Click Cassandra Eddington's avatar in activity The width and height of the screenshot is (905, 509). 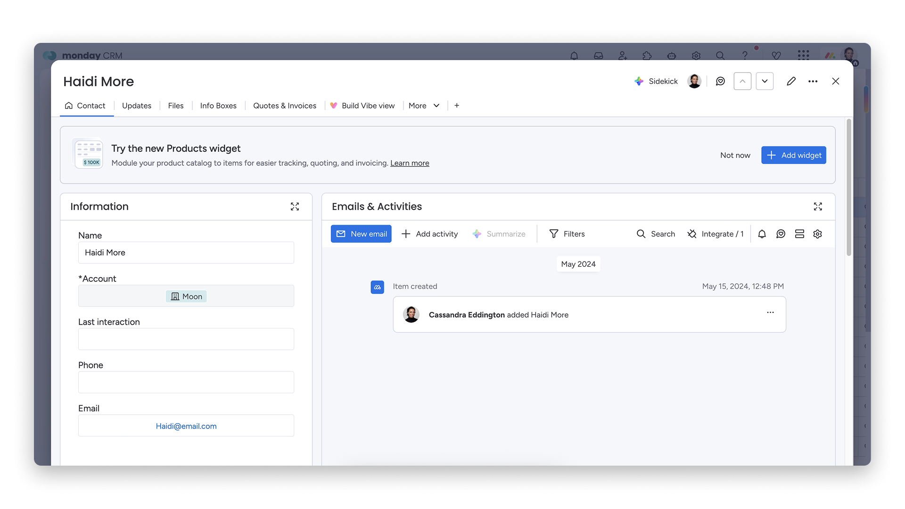pos(411,314)
